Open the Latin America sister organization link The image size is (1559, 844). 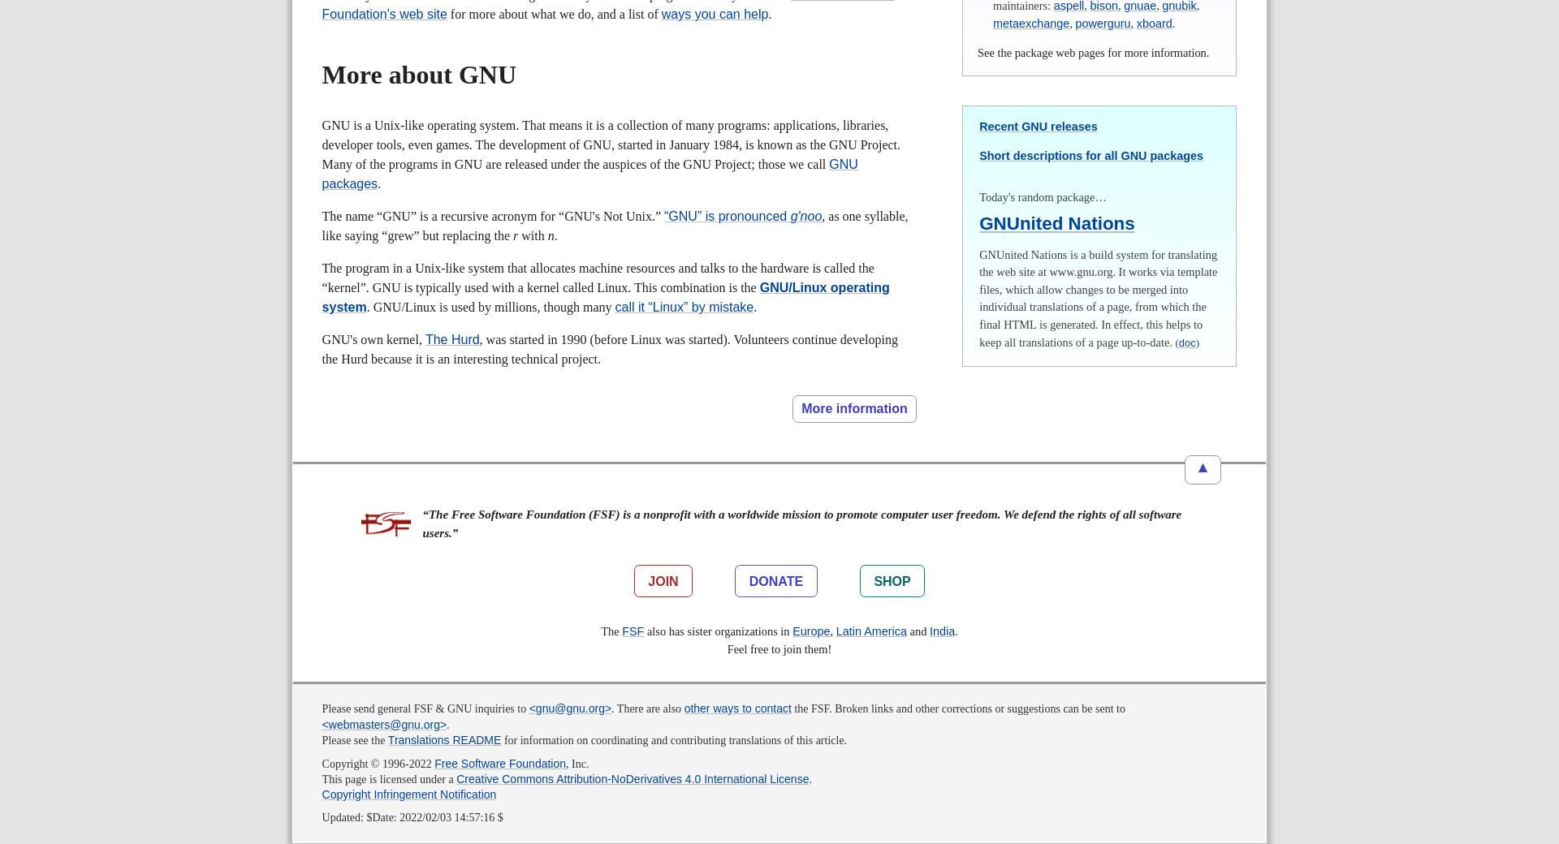[870, 631]
